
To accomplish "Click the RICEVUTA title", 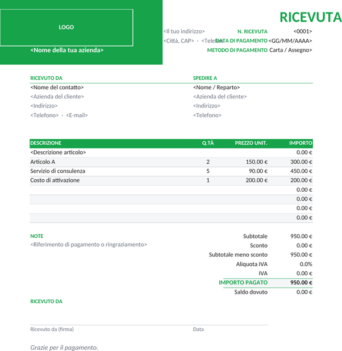I will (311, 17).
